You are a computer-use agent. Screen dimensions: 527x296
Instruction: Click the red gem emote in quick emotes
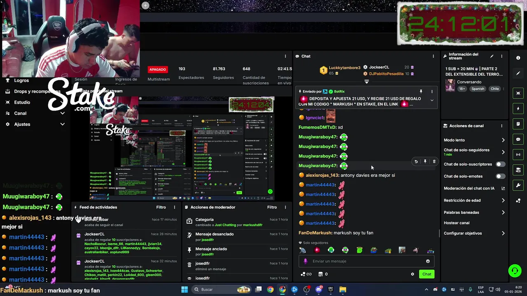pyautogui.click(x=317, y=250)
